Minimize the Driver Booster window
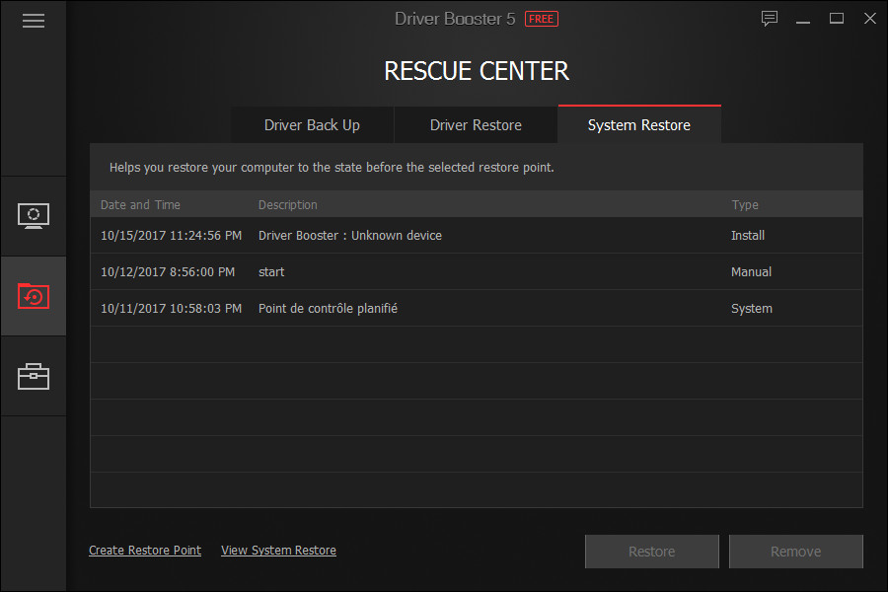888x592 pixels. pyautogui.click(x=802, y=18)
